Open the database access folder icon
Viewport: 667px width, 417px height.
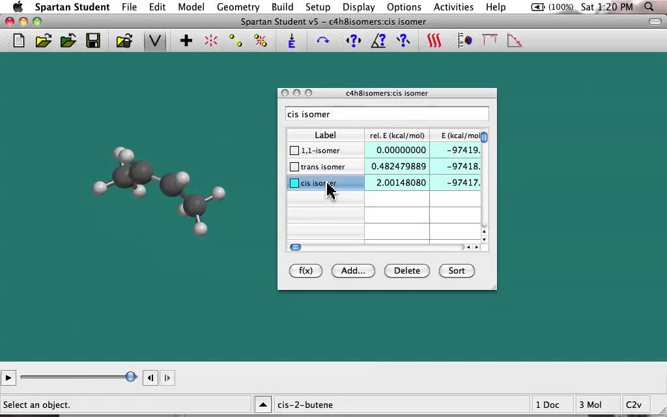[x=124, y=41]
